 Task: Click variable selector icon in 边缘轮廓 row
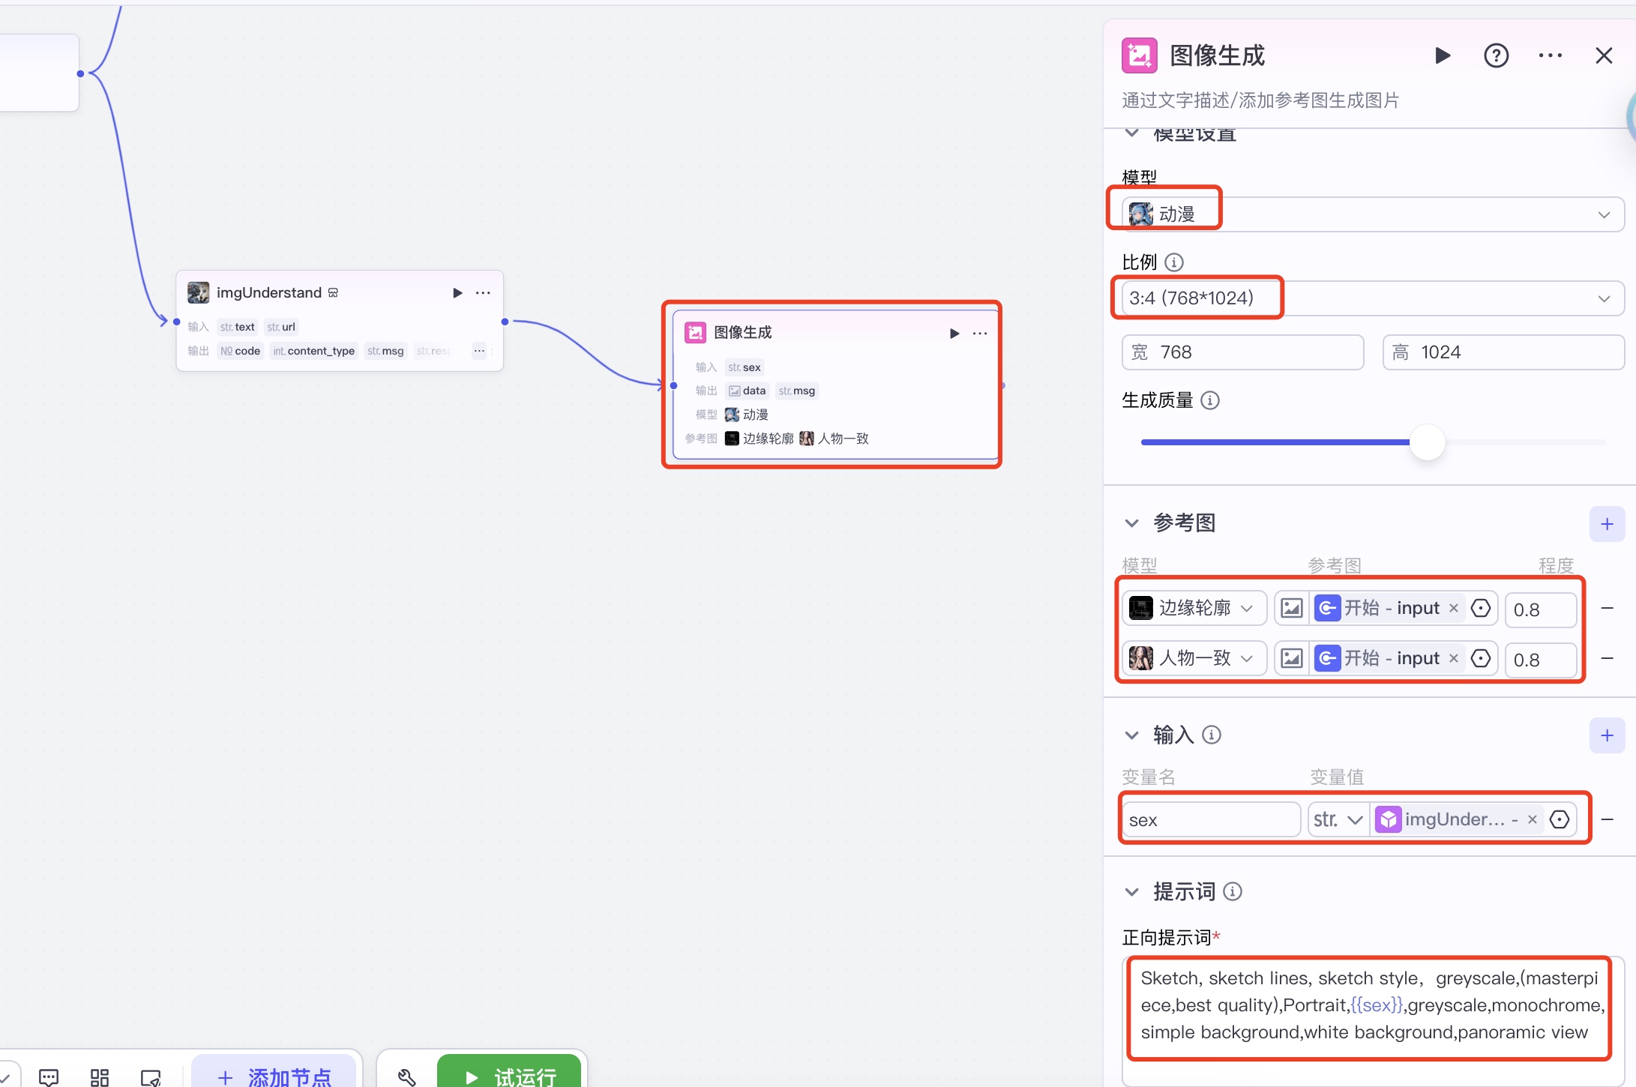pyautogui.click(x=1481, y=608)
